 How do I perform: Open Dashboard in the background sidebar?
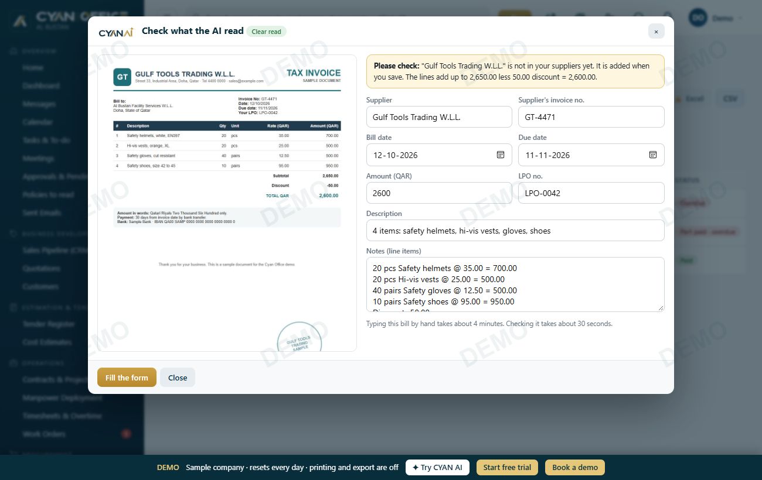tap(41, 85)
